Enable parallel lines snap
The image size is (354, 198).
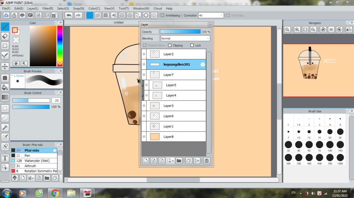98,15
